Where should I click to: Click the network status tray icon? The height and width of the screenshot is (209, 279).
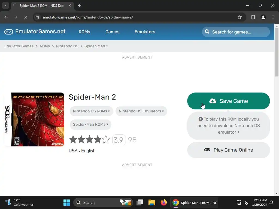click(239, 202)
